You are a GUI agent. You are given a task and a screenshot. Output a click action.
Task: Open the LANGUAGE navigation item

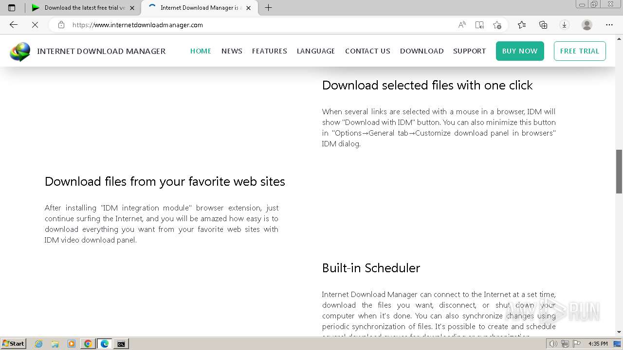pyautogui.click(x=316, y=51)
